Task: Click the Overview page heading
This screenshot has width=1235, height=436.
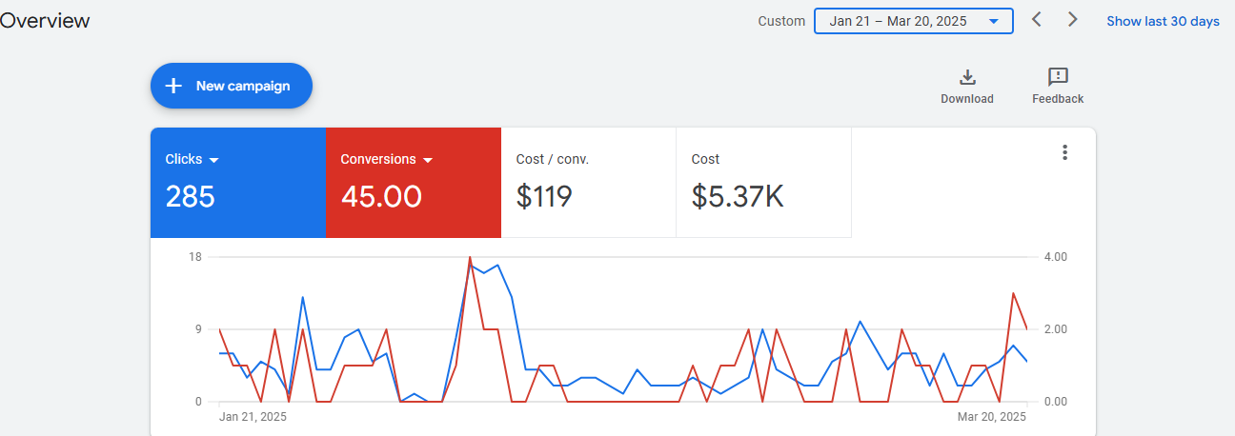Action: (x=45, y=21)
